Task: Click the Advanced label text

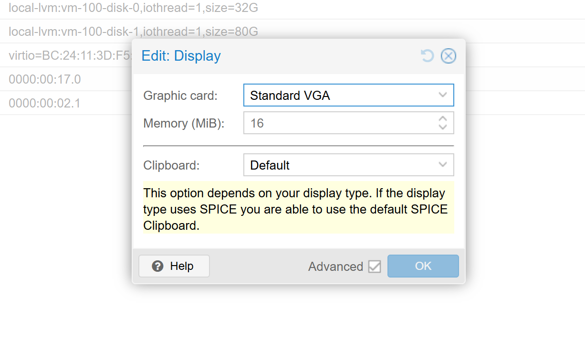Action: [x=335, y=267]
